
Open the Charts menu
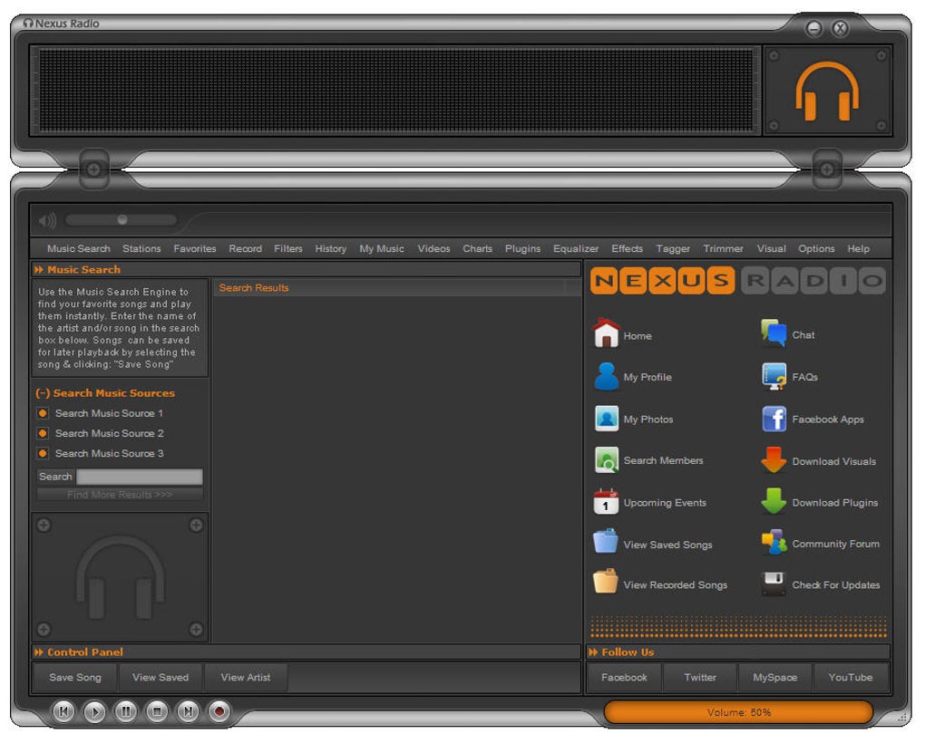477,248
